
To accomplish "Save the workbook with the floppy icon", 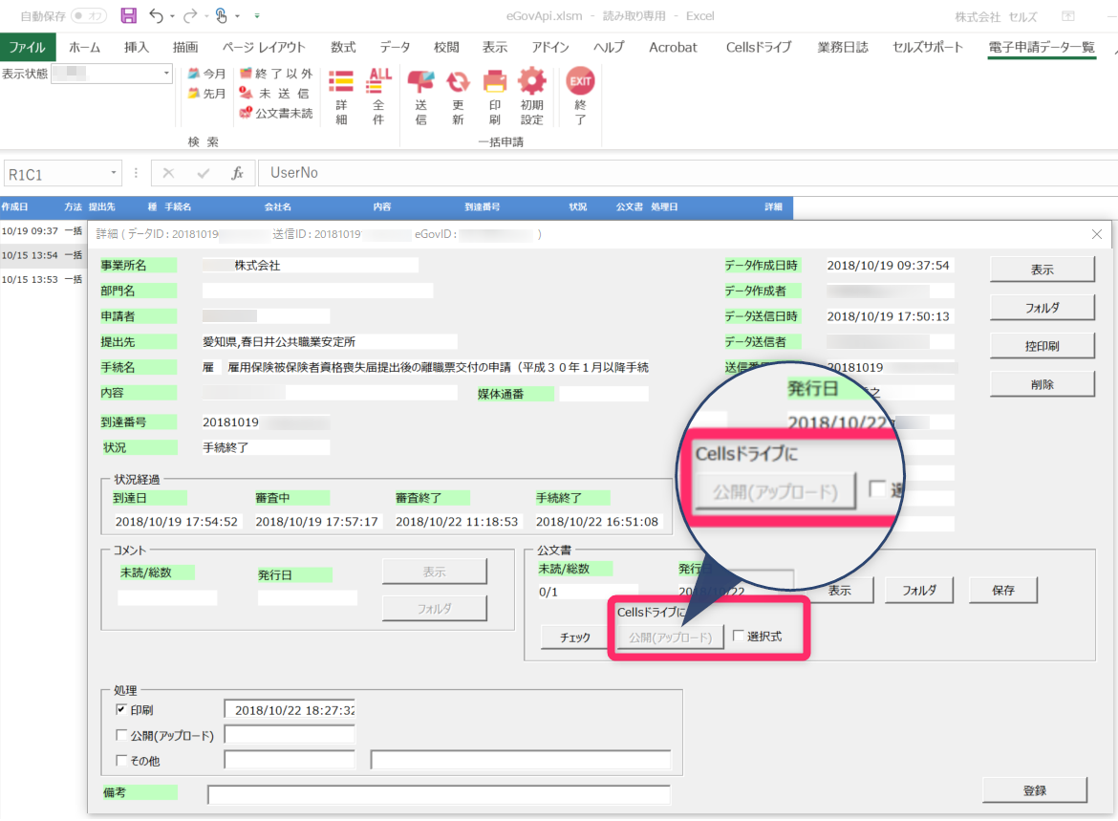I will coord(128,15).
